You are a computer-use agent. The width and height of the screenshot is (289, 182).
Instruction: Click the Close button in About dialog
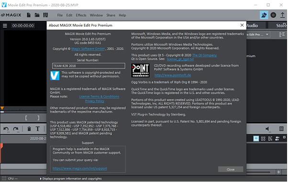click(231, 170)
